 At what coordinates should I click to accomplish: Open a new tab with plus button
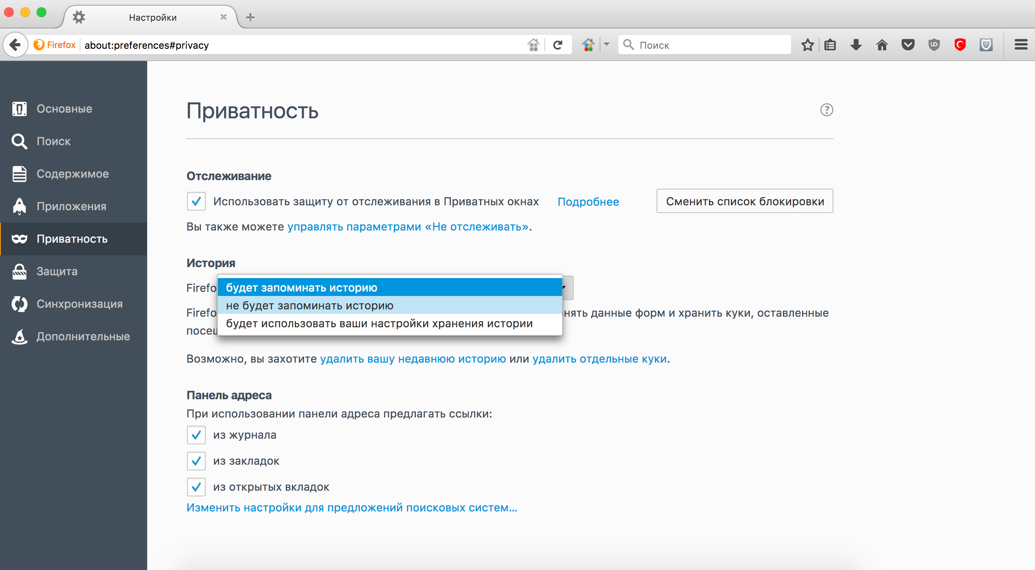[250, 17]
